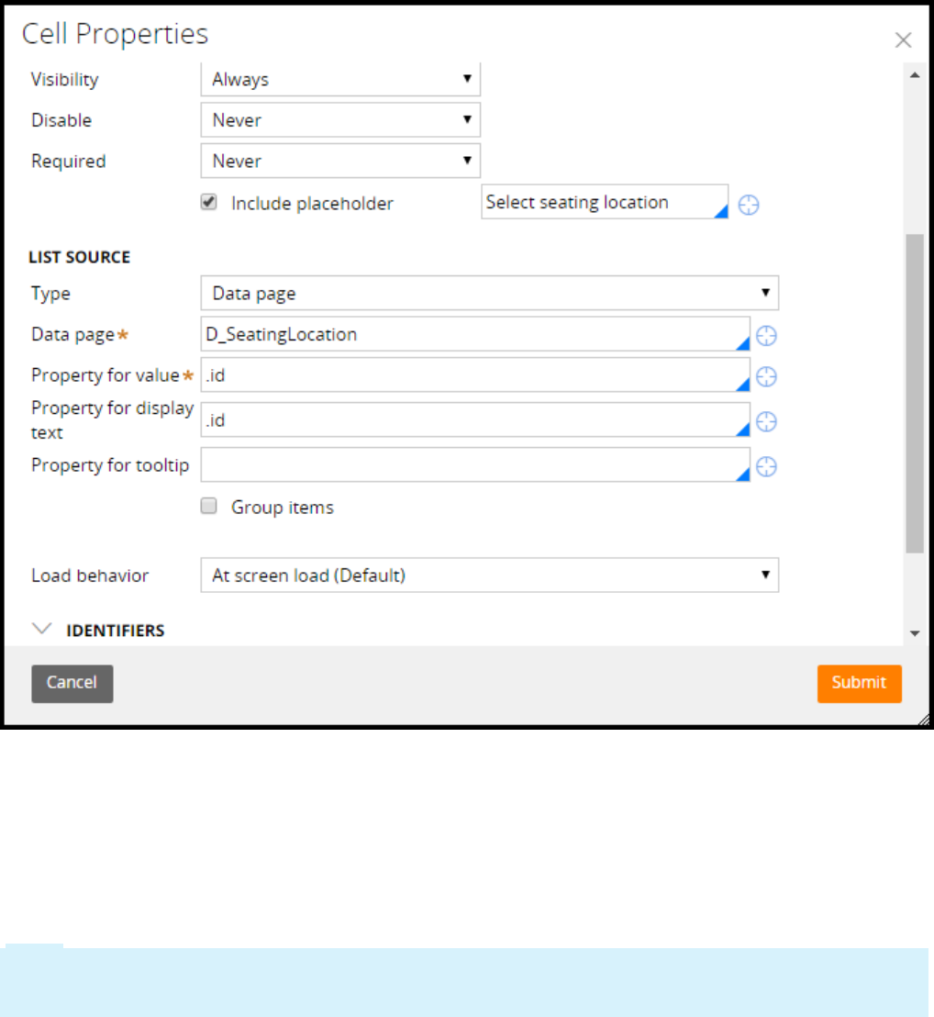Close the Cell Properties dialog

903,39
